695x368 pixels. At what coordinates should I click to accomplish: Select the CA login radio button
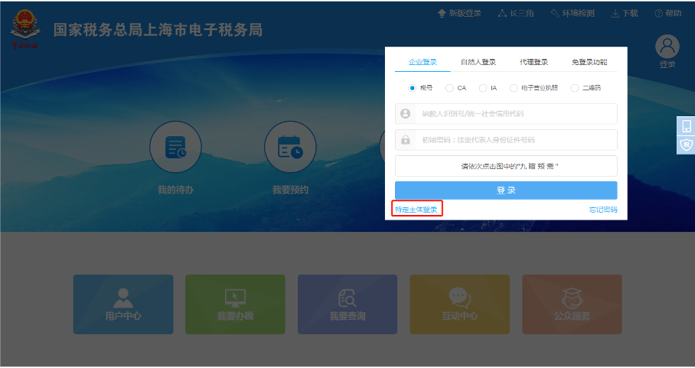449,88
